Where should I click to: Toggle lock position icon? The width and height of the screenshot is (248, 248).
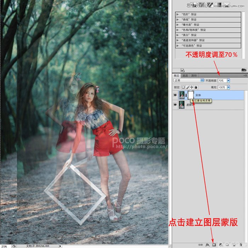192,87
